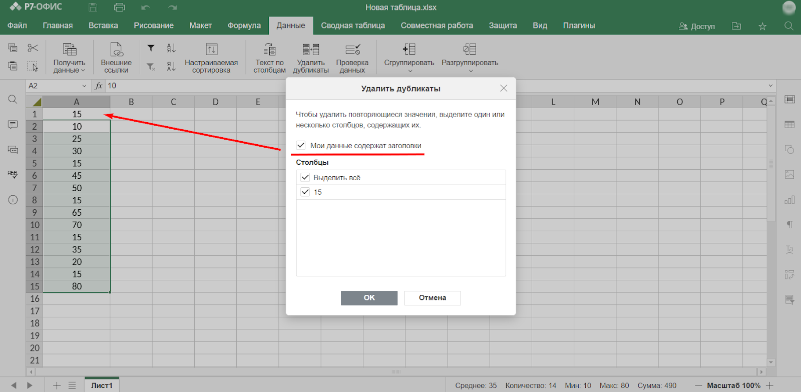Open the sheet list icon
The height and width of the screenshot is (392, 801).
click(72, 385)
